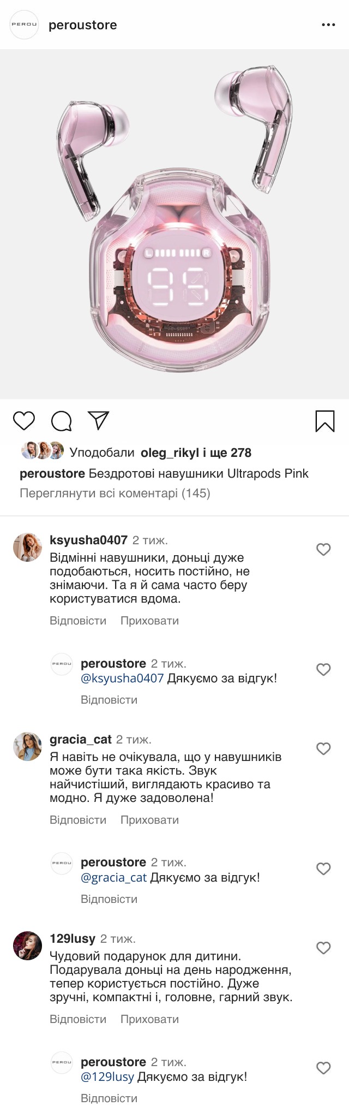Hide gracia_cat's comment with Приховати
Screen dimensions: 349x1118
pyautogui.click(x=149, y=820)
